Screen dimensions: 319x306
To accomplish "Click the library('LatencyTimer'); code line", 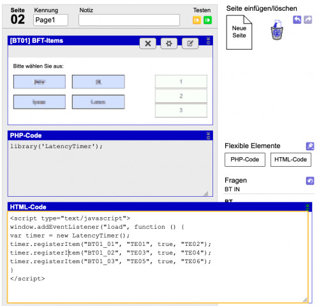I will click(56, 146).
